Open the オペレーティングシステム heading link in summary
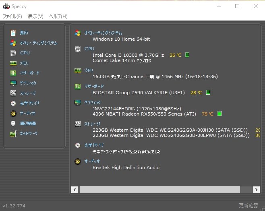The width and height of the screenshot is (265, 211). (x=103, y=33)
